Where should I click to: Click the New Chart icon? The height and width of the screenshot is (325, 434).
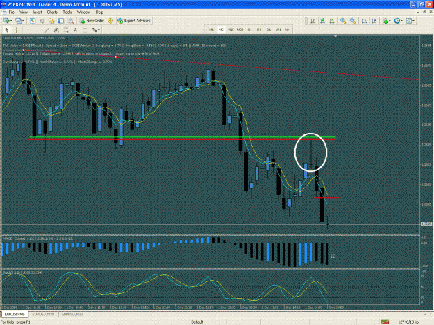coord(6,21)
